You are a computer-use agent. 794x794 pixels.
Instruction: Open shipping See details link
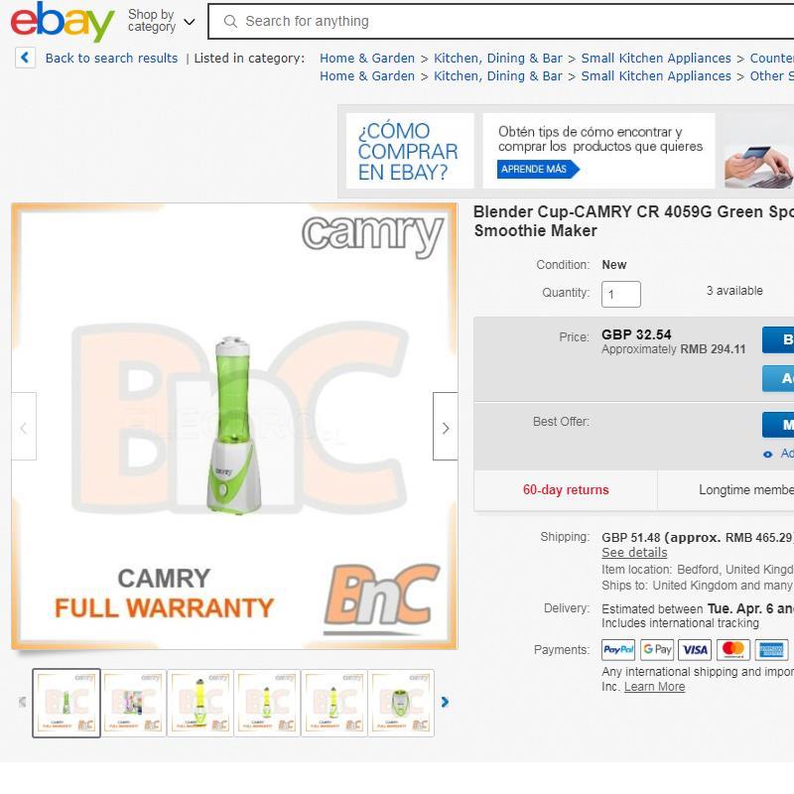point(634,553)
